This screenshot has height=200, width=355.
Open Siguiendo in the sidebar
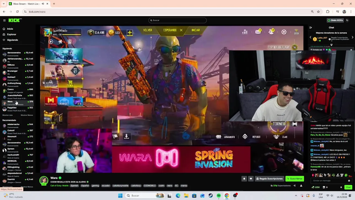click(12, 40)
